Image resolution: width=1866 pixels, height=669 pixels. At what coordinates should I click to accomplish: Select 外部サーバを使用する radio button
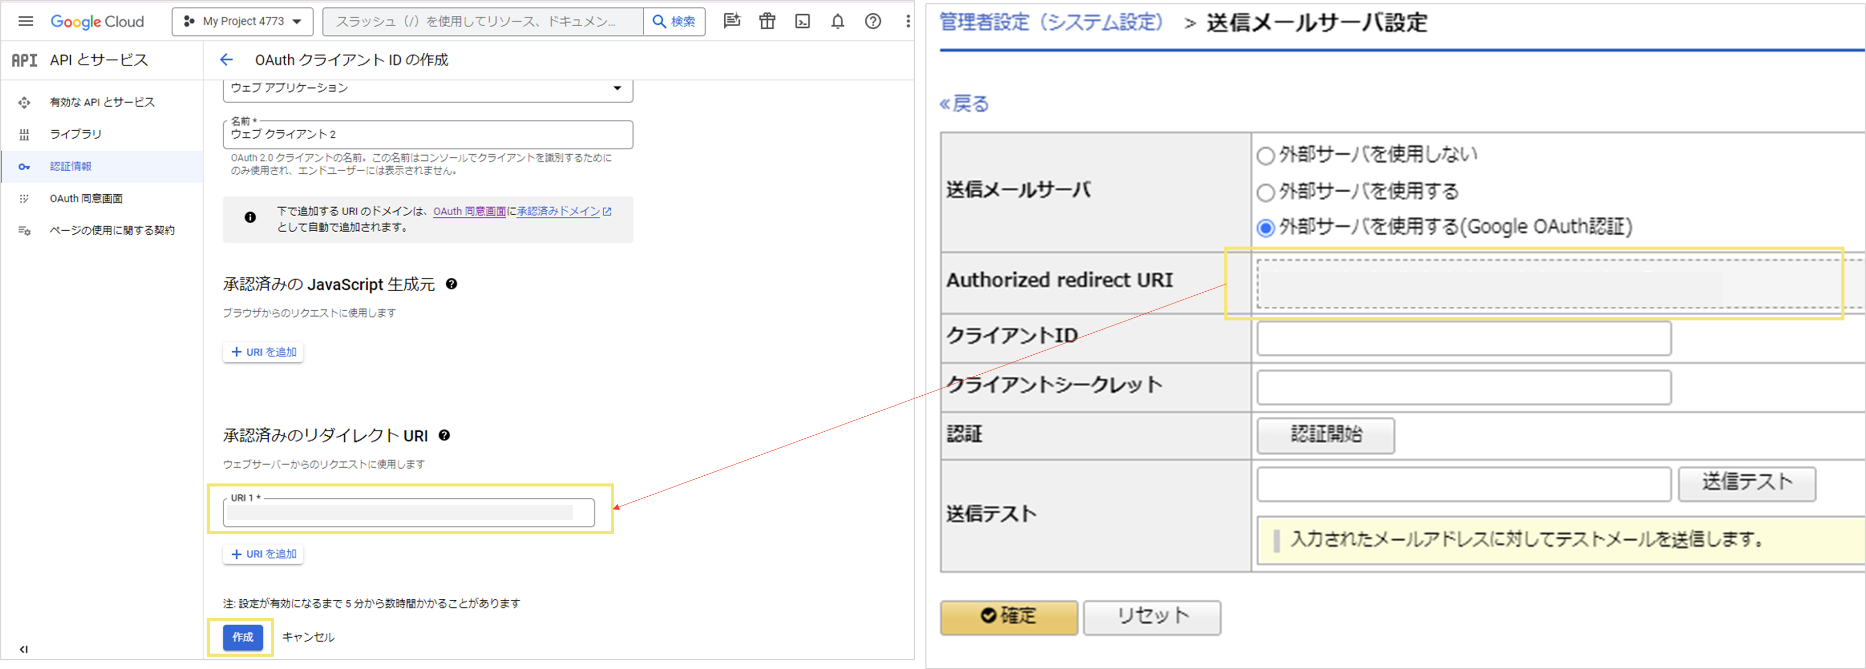click(x=1266, y=192)
